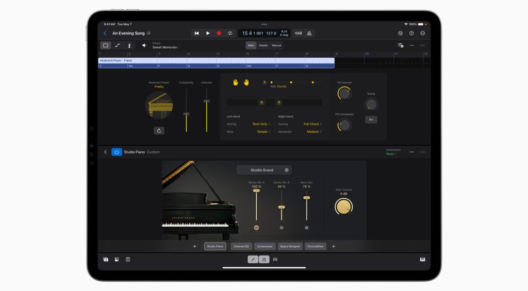
Task: Adjust the Fill Amount knob
Action: pyautogui.click(x=344, y=93)
